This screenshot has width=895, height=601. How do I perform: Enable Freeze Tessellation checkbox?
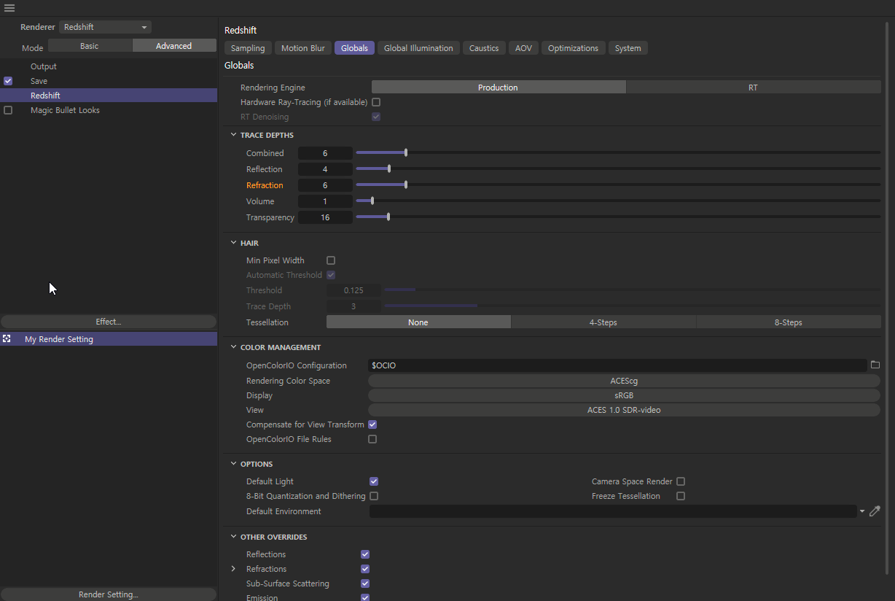[681, 496]
